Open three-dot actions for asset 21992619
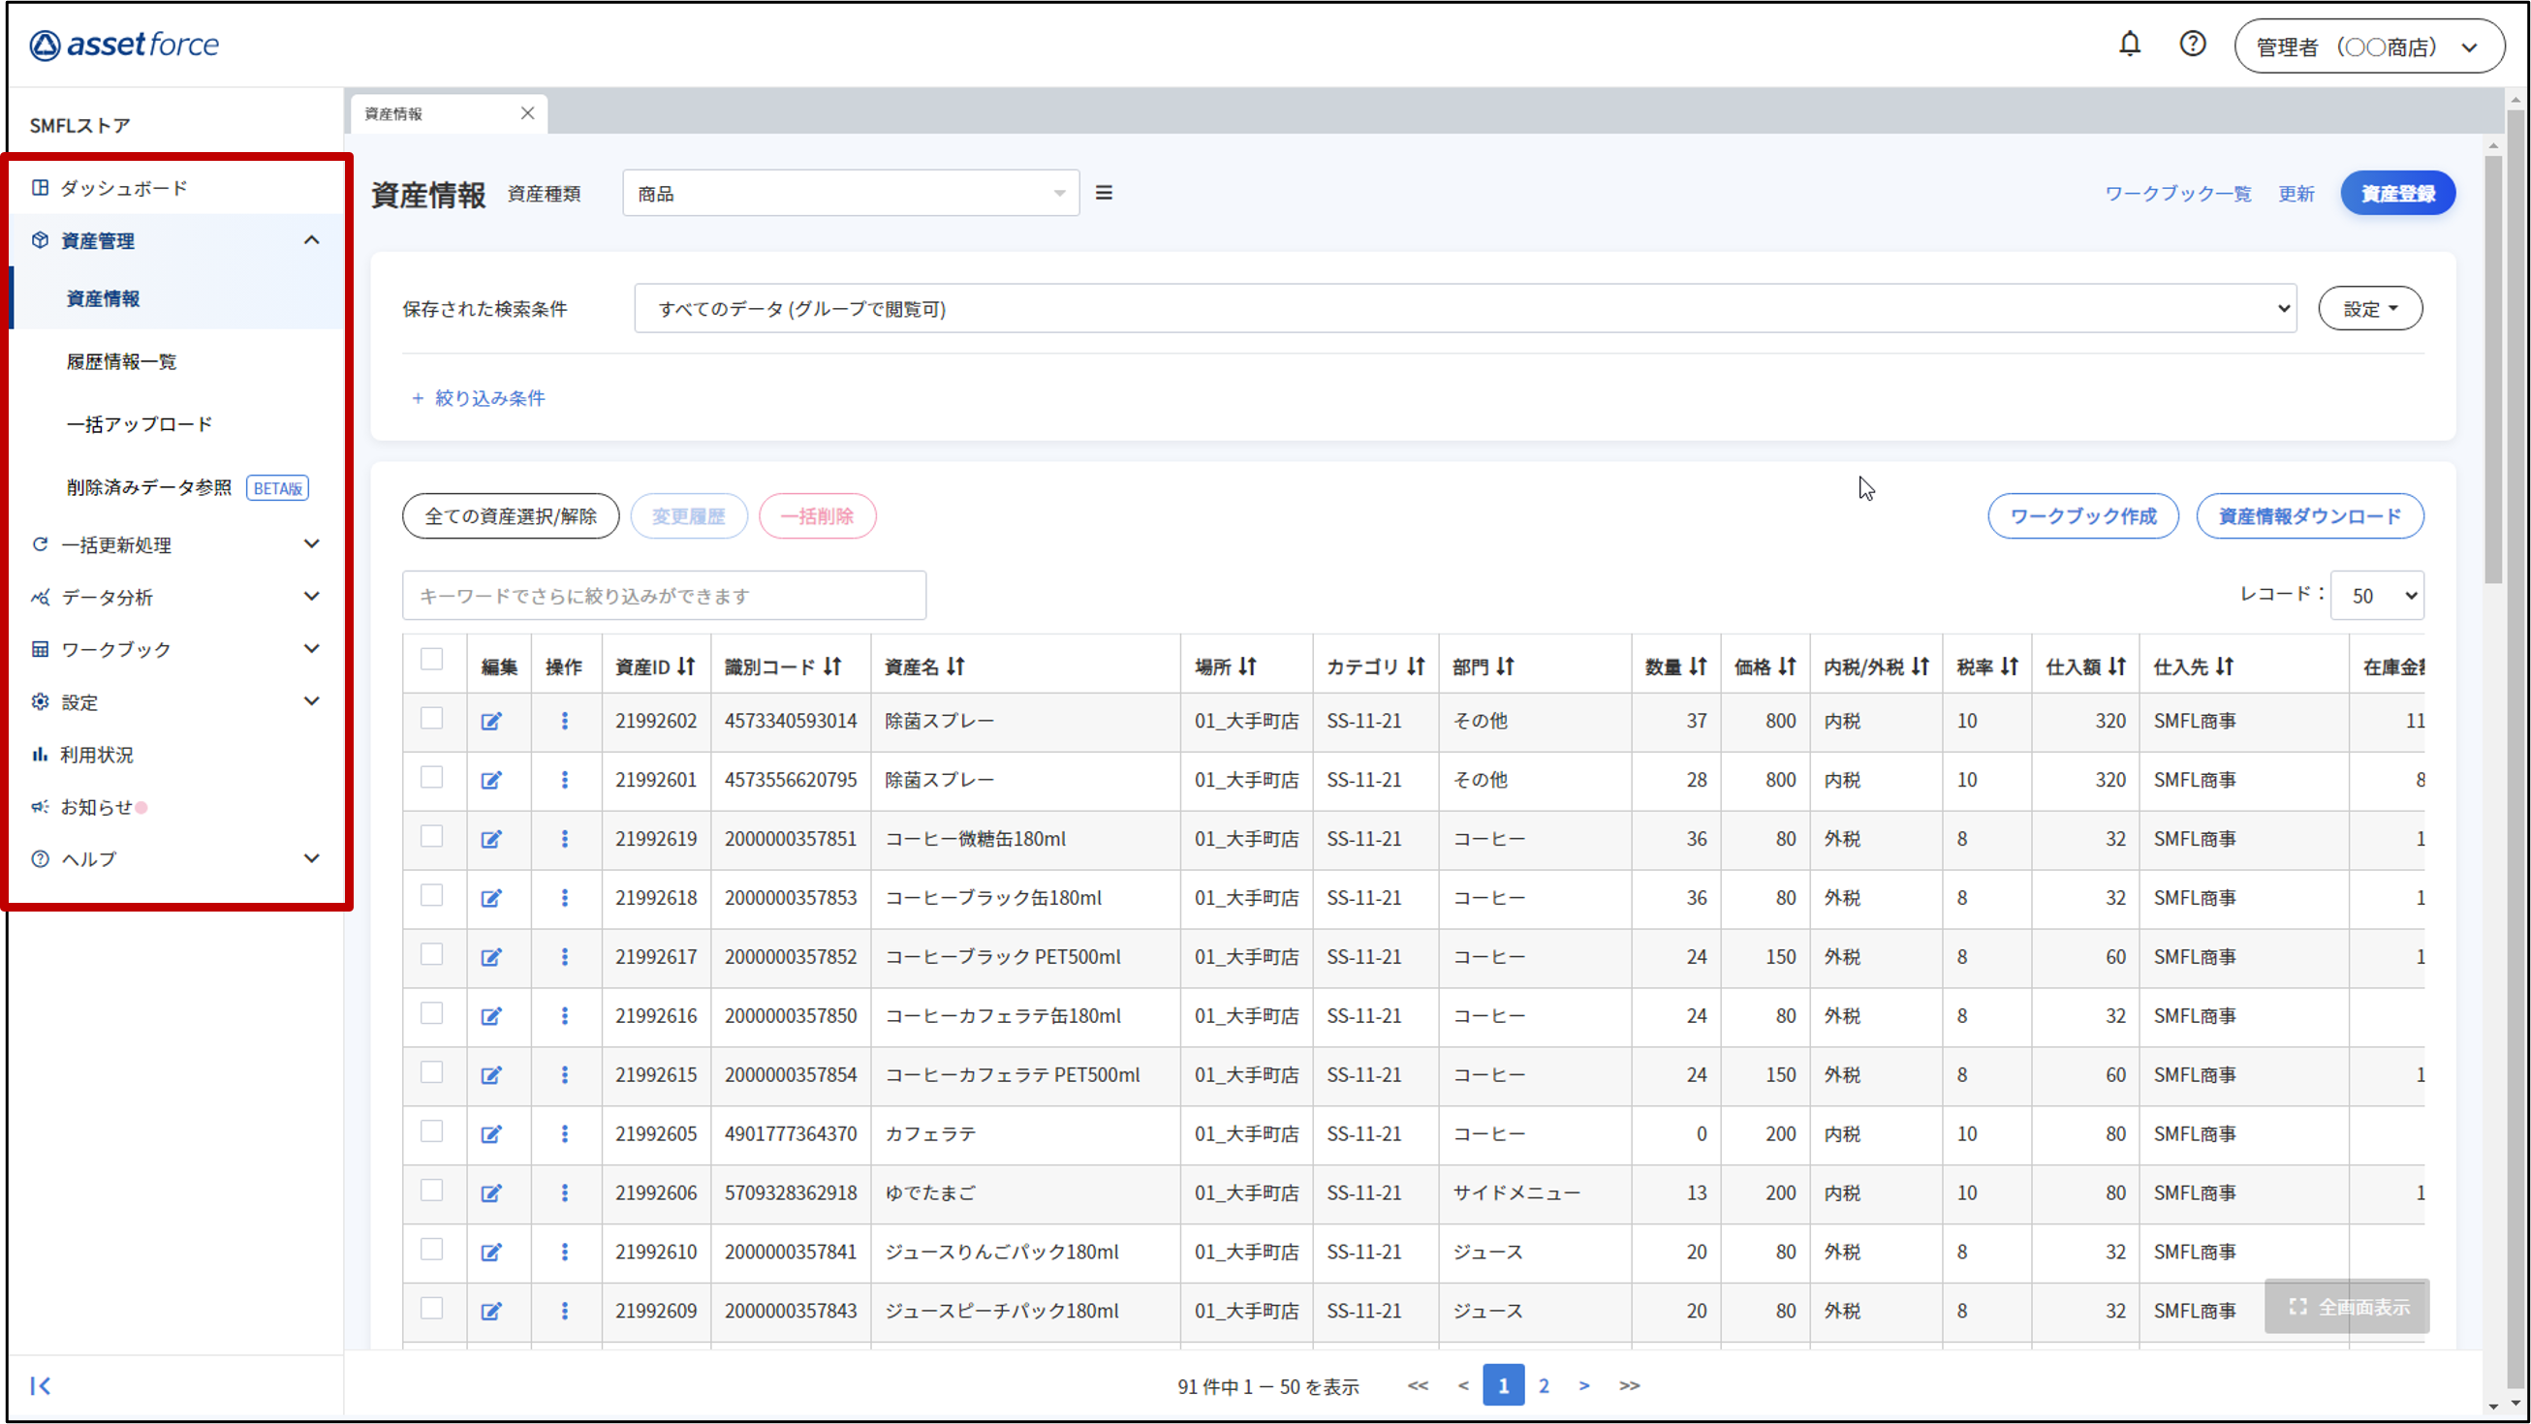 (564, 839)
